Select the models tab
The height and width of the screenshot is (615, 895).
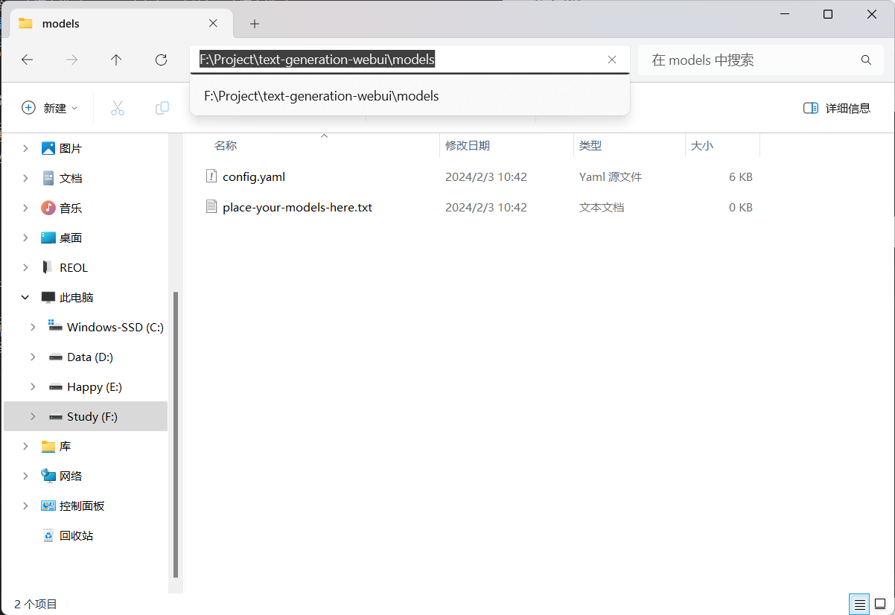click(x=112, y=24)
